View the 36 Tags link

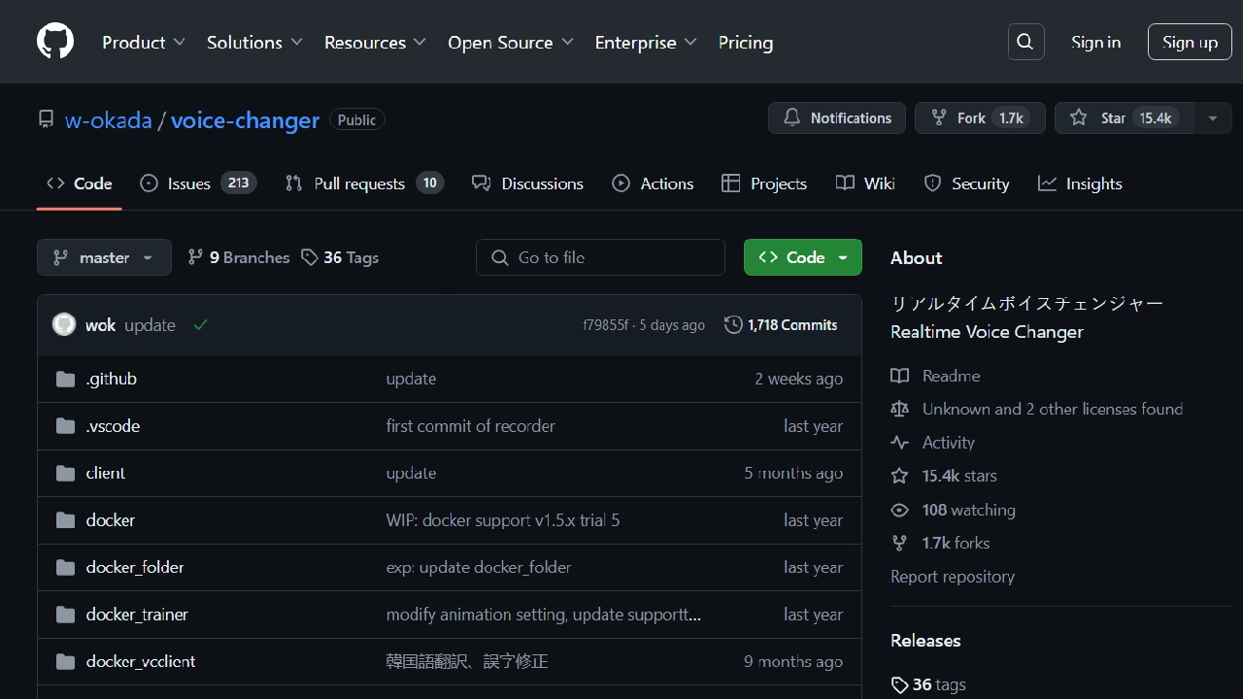tap(340, 257)
